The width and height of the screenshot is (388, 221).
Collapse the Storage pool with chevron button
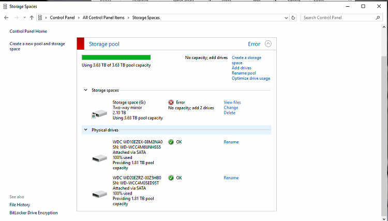coord(268,44)
